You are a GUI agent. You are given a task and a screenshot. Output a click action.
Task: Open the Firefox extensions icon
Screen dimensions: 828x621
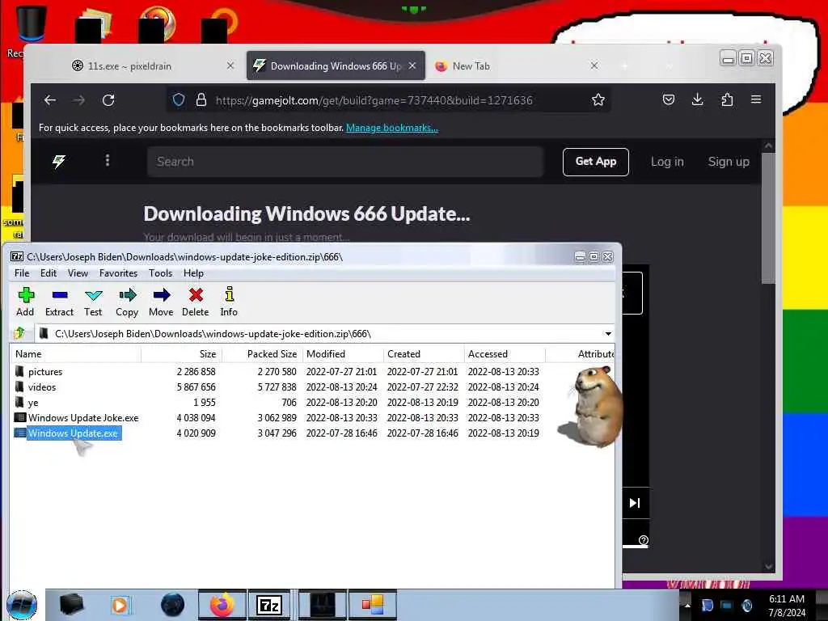tap(727, 99)
